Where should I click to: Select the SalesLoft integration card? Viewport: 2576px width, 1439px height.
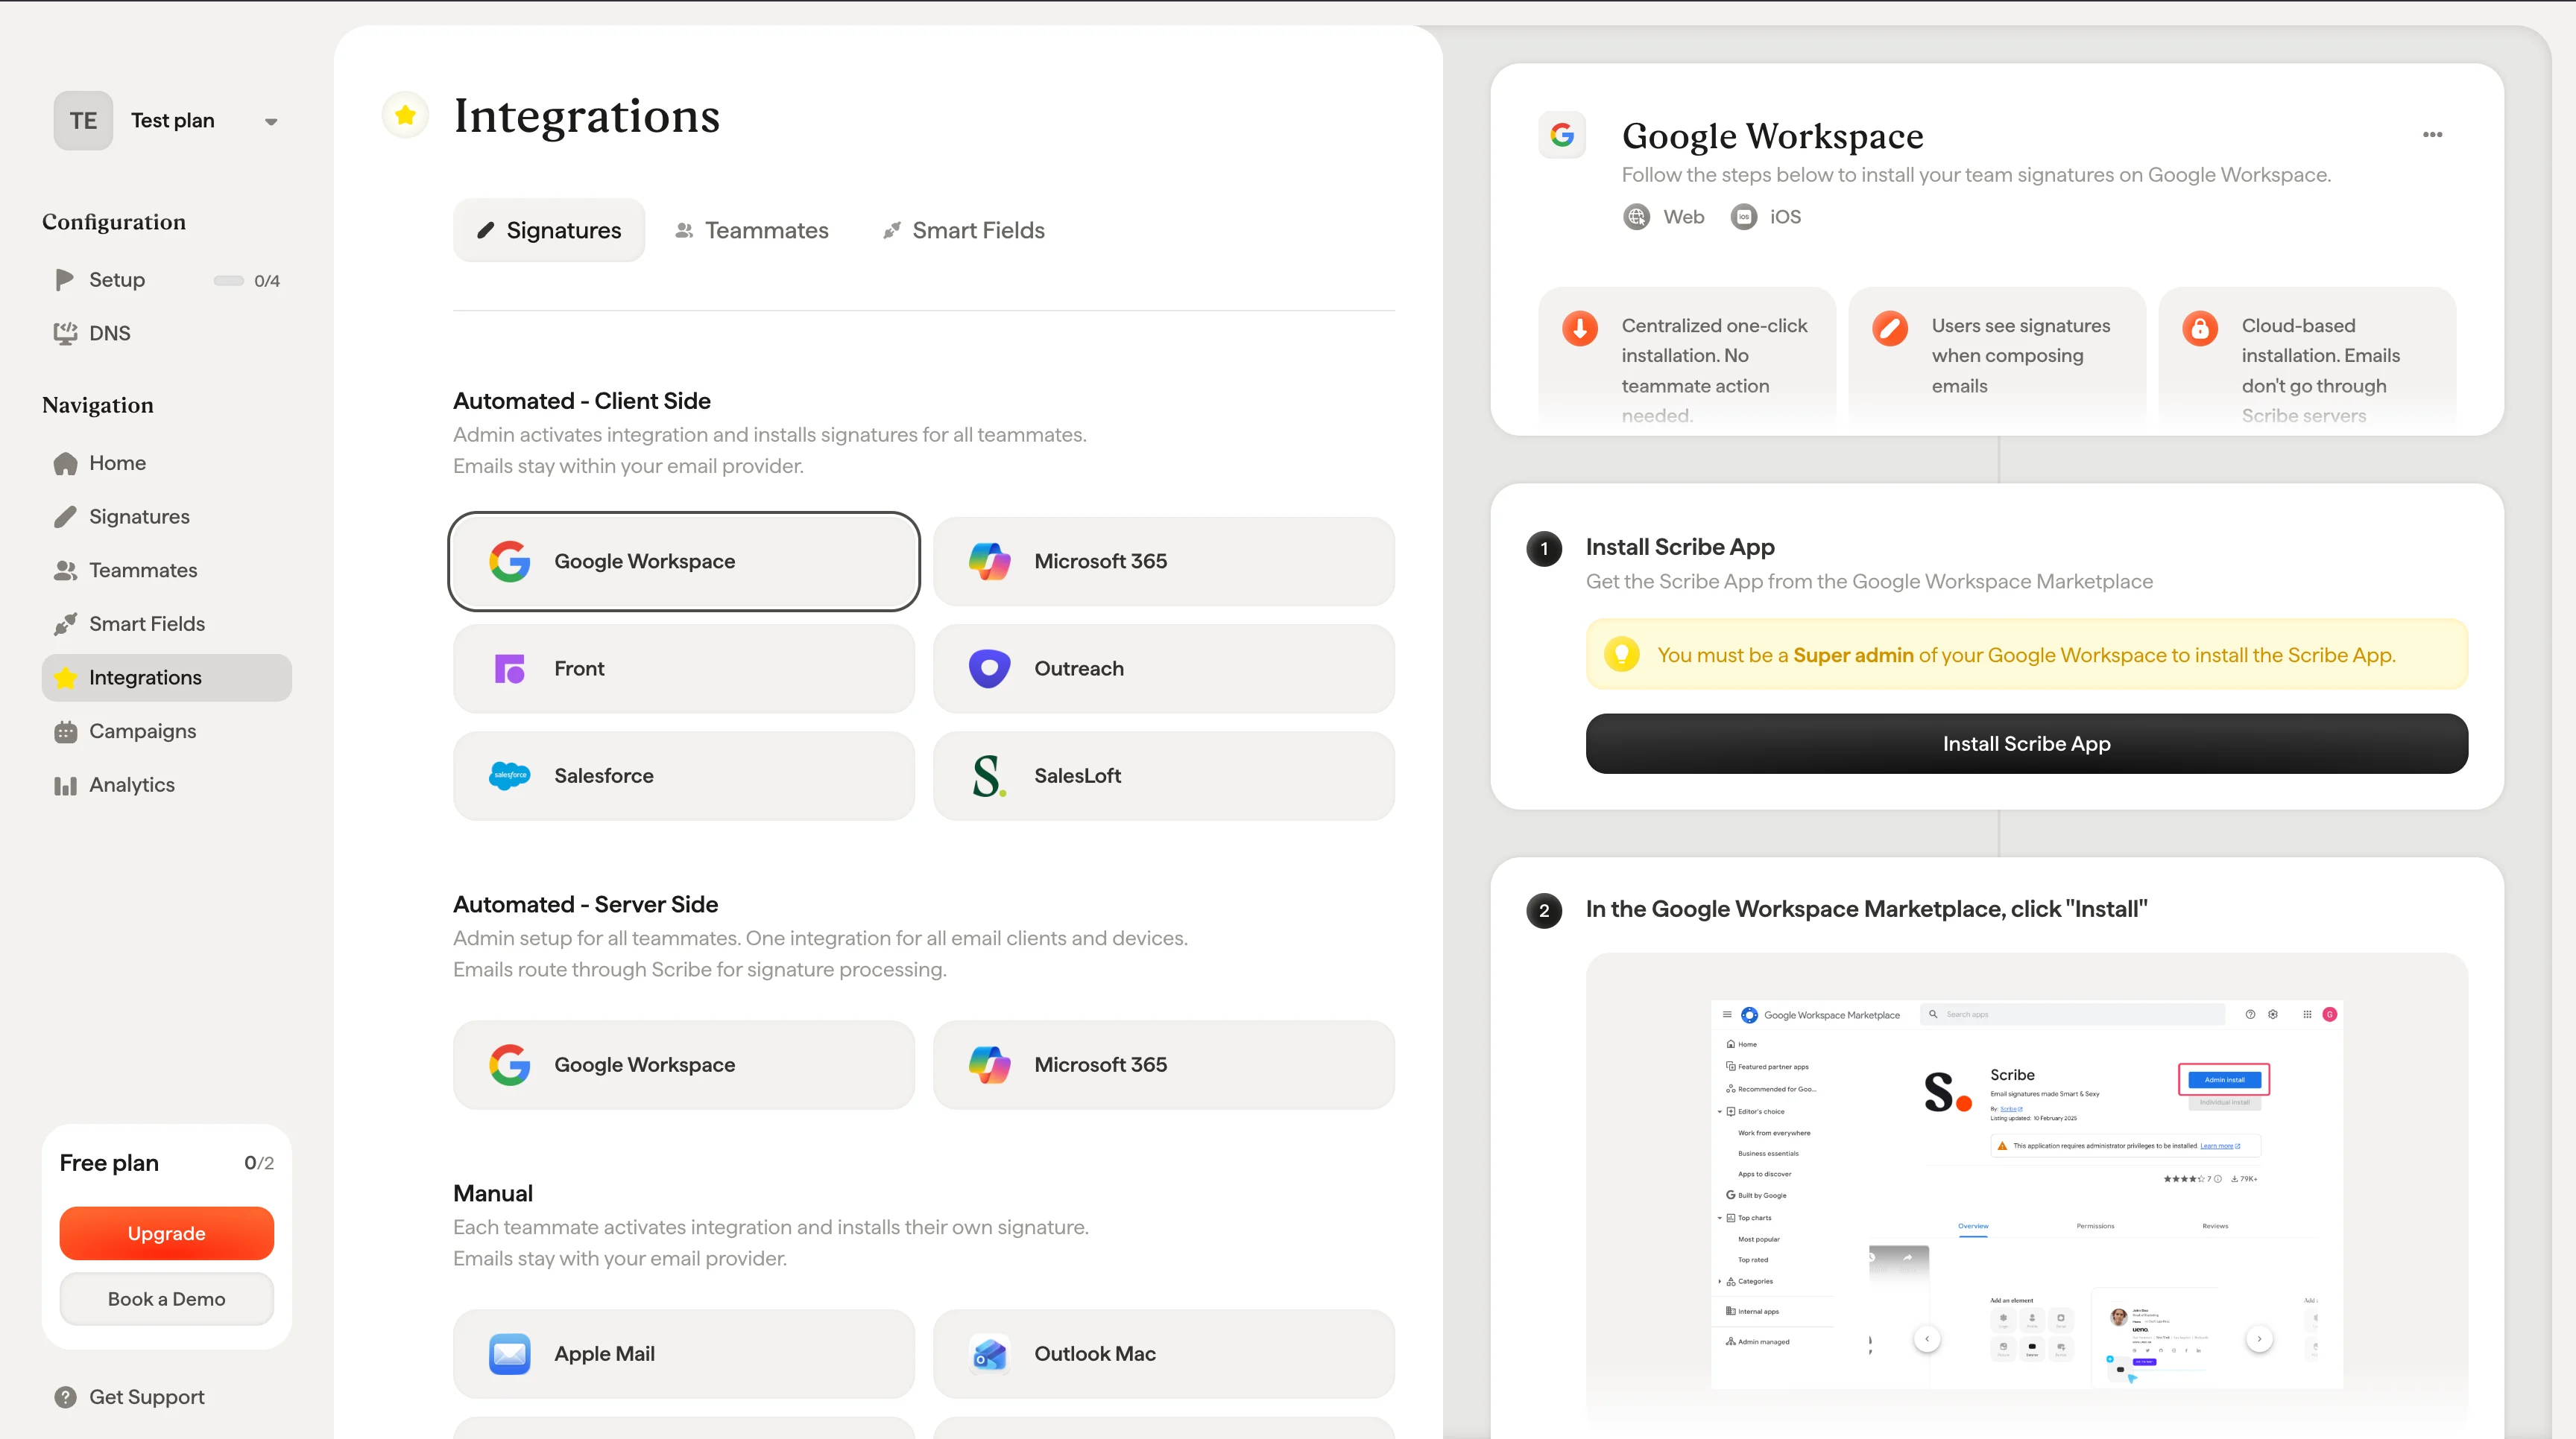tap(1164, 776)
